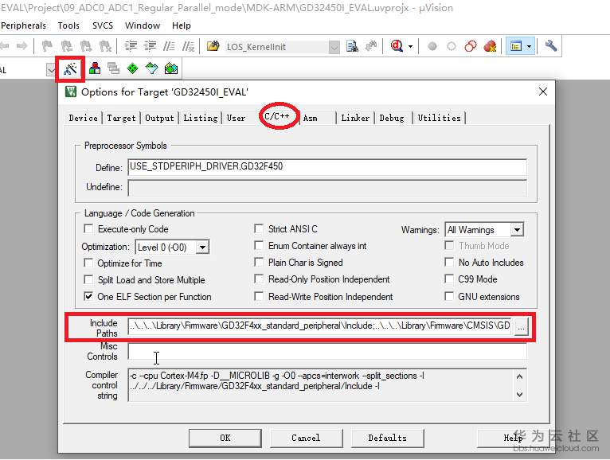Expand the LOS_KernelInit search dropdown
Image resolution: width=610 pixels, height=460 pixels.
[x=334, y=47]
